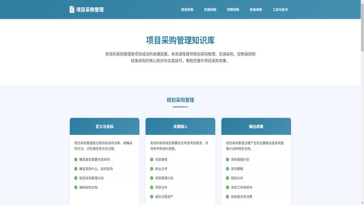The image size is (364, 205).
Task: Select 控制采购 in top navigation
Action: coord(233,10)
